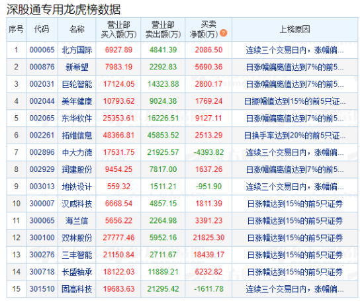Viewport: 364px width, 301px height.
Task: Click the 营业部买入额(万) column header
Action: [x=118, y=30]
